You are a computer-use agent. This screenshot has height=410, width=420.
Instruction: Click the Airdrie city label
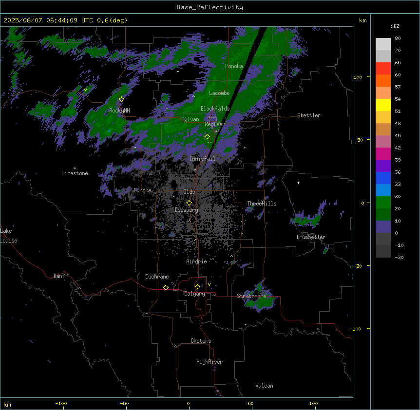click(x=197, y=261)
